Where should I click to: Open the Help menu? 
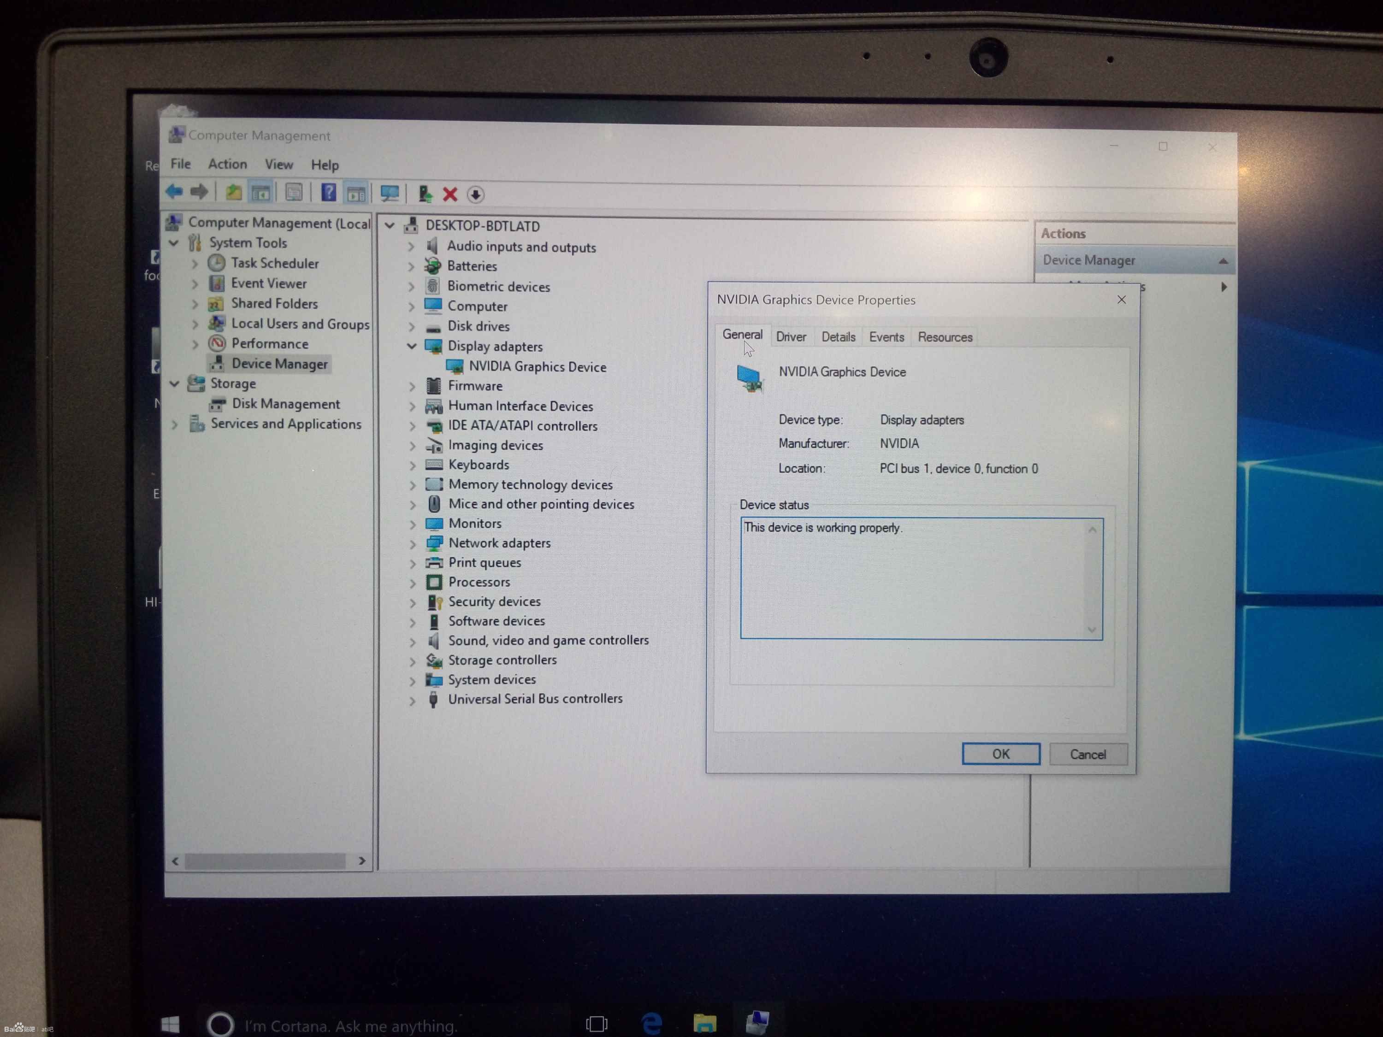[x=325, y=165]
